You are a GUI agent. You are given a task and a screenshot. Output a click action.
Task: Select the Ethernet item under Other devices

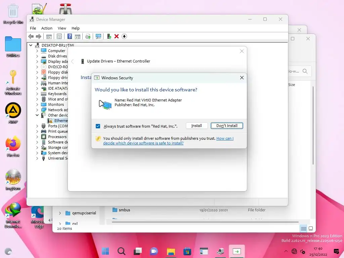[58, 121]
